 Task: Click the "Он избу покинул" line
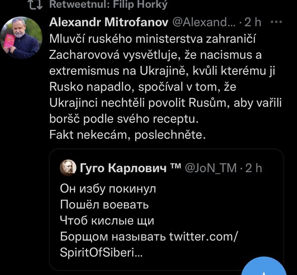click(x=108, y=188)
